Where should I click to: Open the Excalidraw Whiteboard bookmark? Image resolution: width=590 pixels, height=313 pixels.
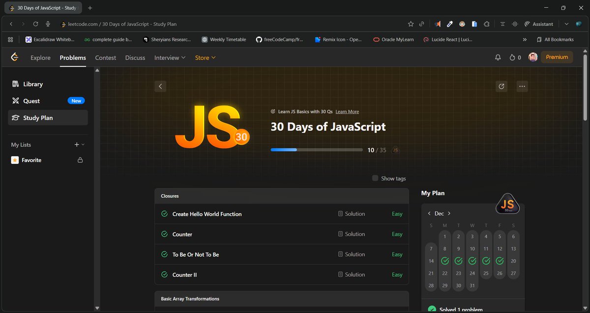50,39
